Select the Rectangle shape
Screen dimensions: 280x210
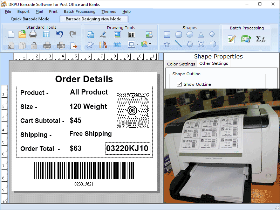tap(167, 35)
